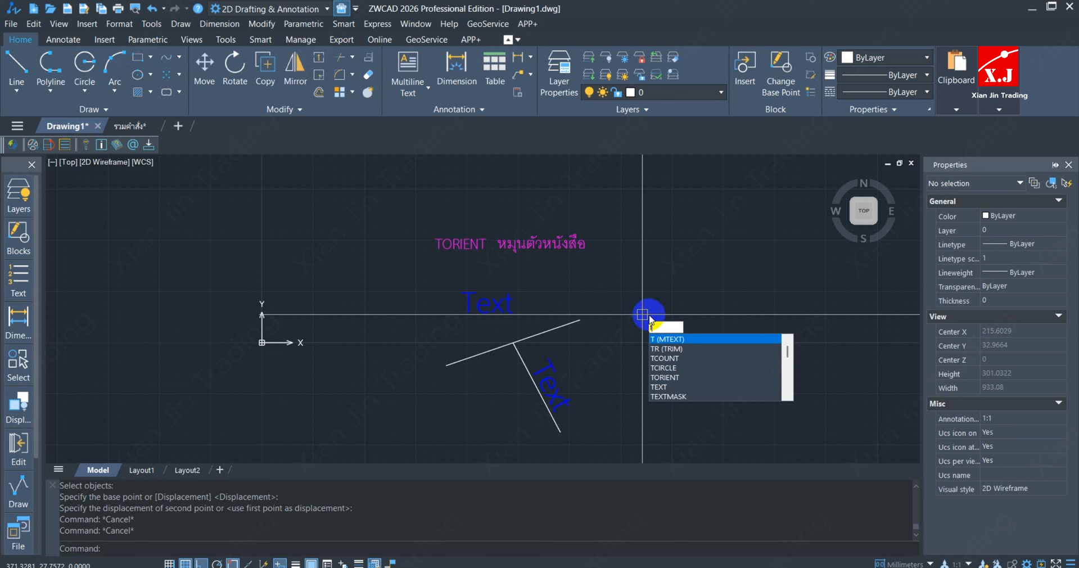Toggle polar tracking in the status bar

tap(216, 564)
